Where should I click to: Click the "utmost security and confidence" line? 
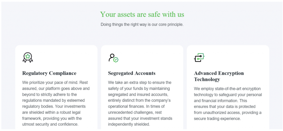point(50,124)
